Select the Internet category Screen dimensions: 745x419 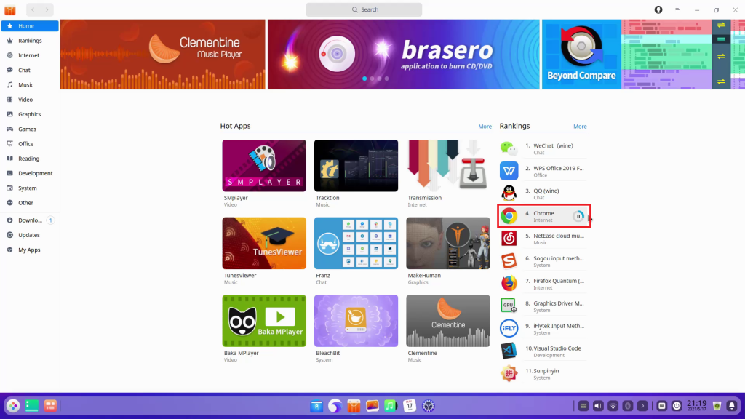(29, 55)
